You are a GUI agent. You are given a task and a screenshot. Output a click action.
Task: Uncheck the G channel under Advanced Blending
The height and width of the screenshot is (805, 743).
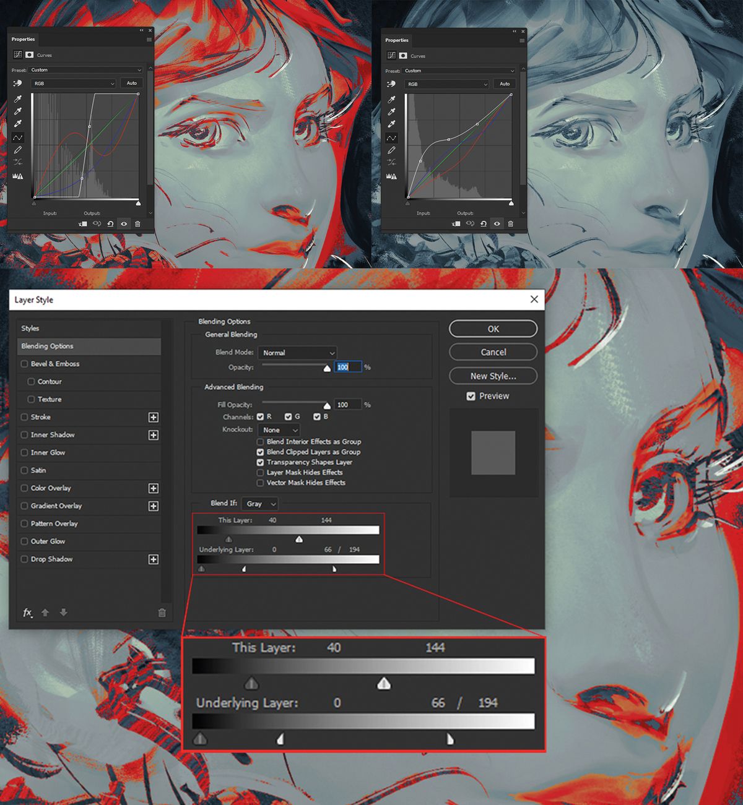click(289, 416)
